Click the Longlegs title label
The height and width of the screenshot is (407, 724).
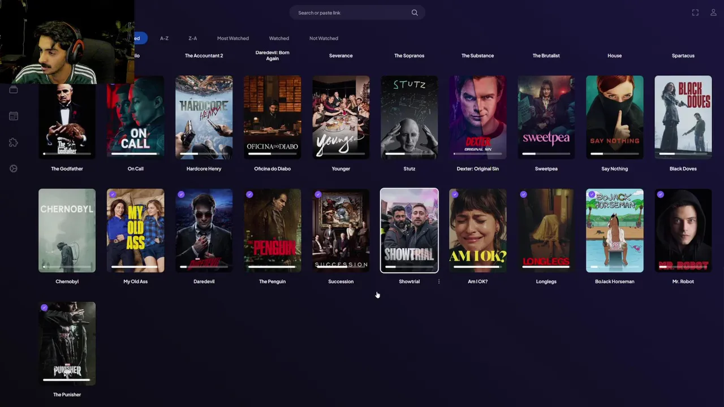click(546, 282)
